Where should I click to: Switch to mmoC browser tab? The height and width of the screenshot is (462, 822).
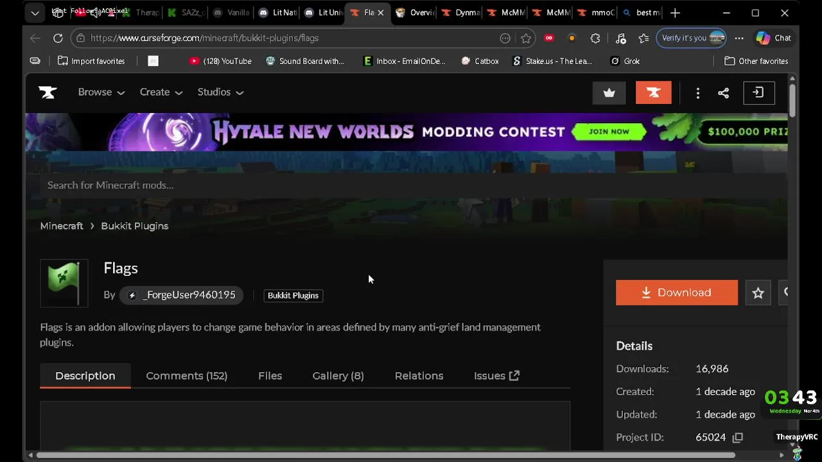coord(597,13)
